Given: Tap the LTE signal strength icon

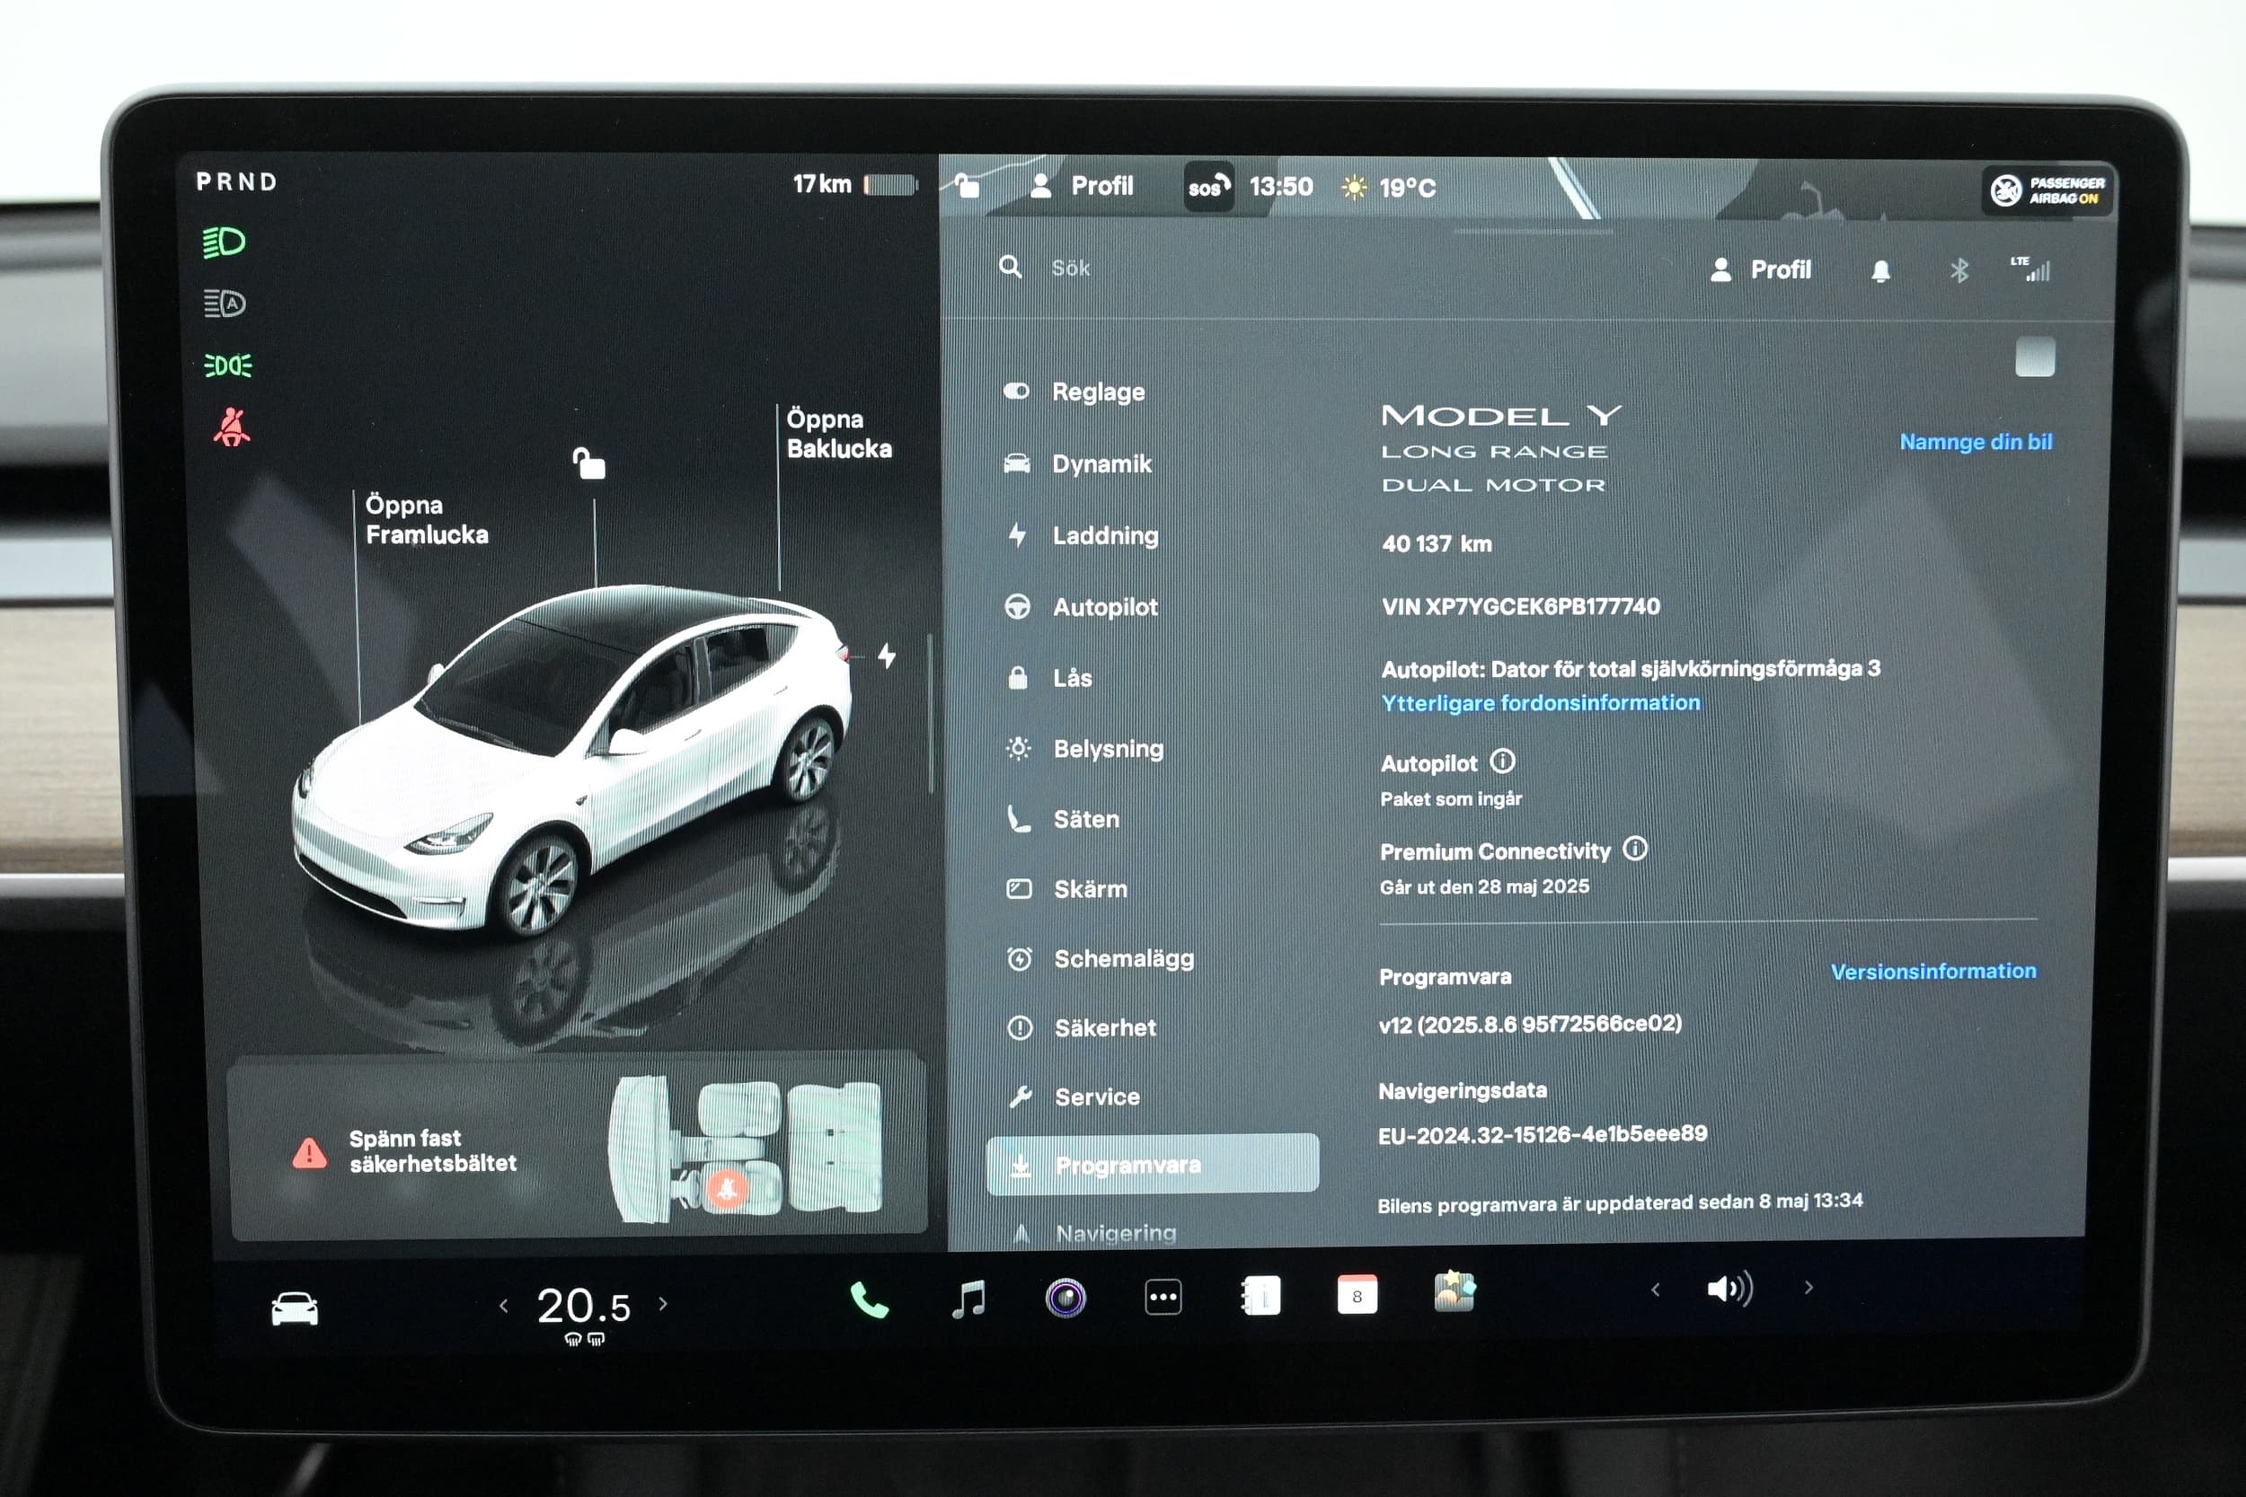Looking at the screenshot, I should [x=2030, y=269].
